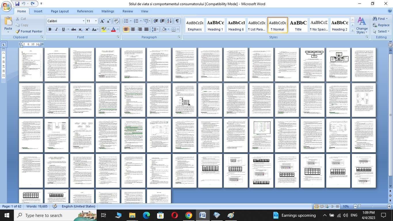Image resolution: width=393 pixels, height=221 pixels.
Task: Click the Center alignment icon
Action: point(133,29)
